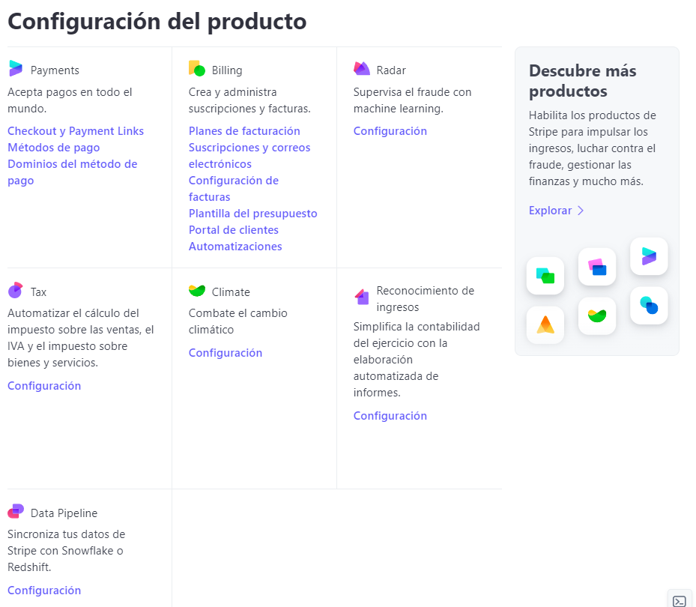Select the orange triangle product tile

pyautogui.click(x=545, y=324)
